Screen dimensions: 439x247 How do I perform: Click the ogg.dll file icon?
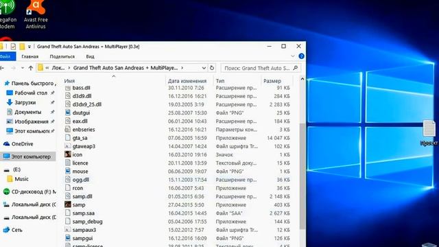tap(67, 180)
